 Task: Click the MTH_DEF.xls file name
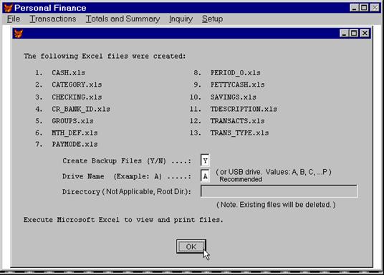75,133
